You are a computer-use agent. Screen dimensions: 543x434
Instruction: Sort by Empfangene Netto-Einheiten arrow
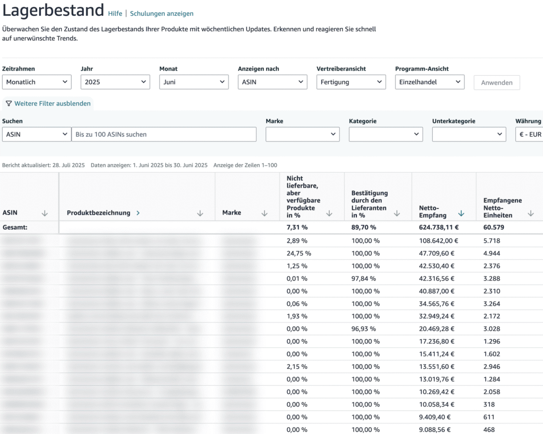point(531,213)
